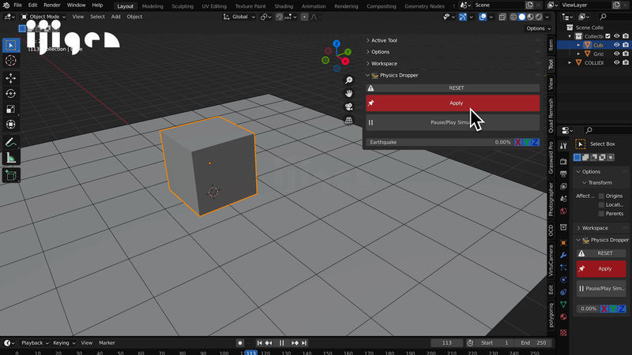The image size is (632, 355).
Task: Open the Material properties tab icon
Action: click(563, 317)
